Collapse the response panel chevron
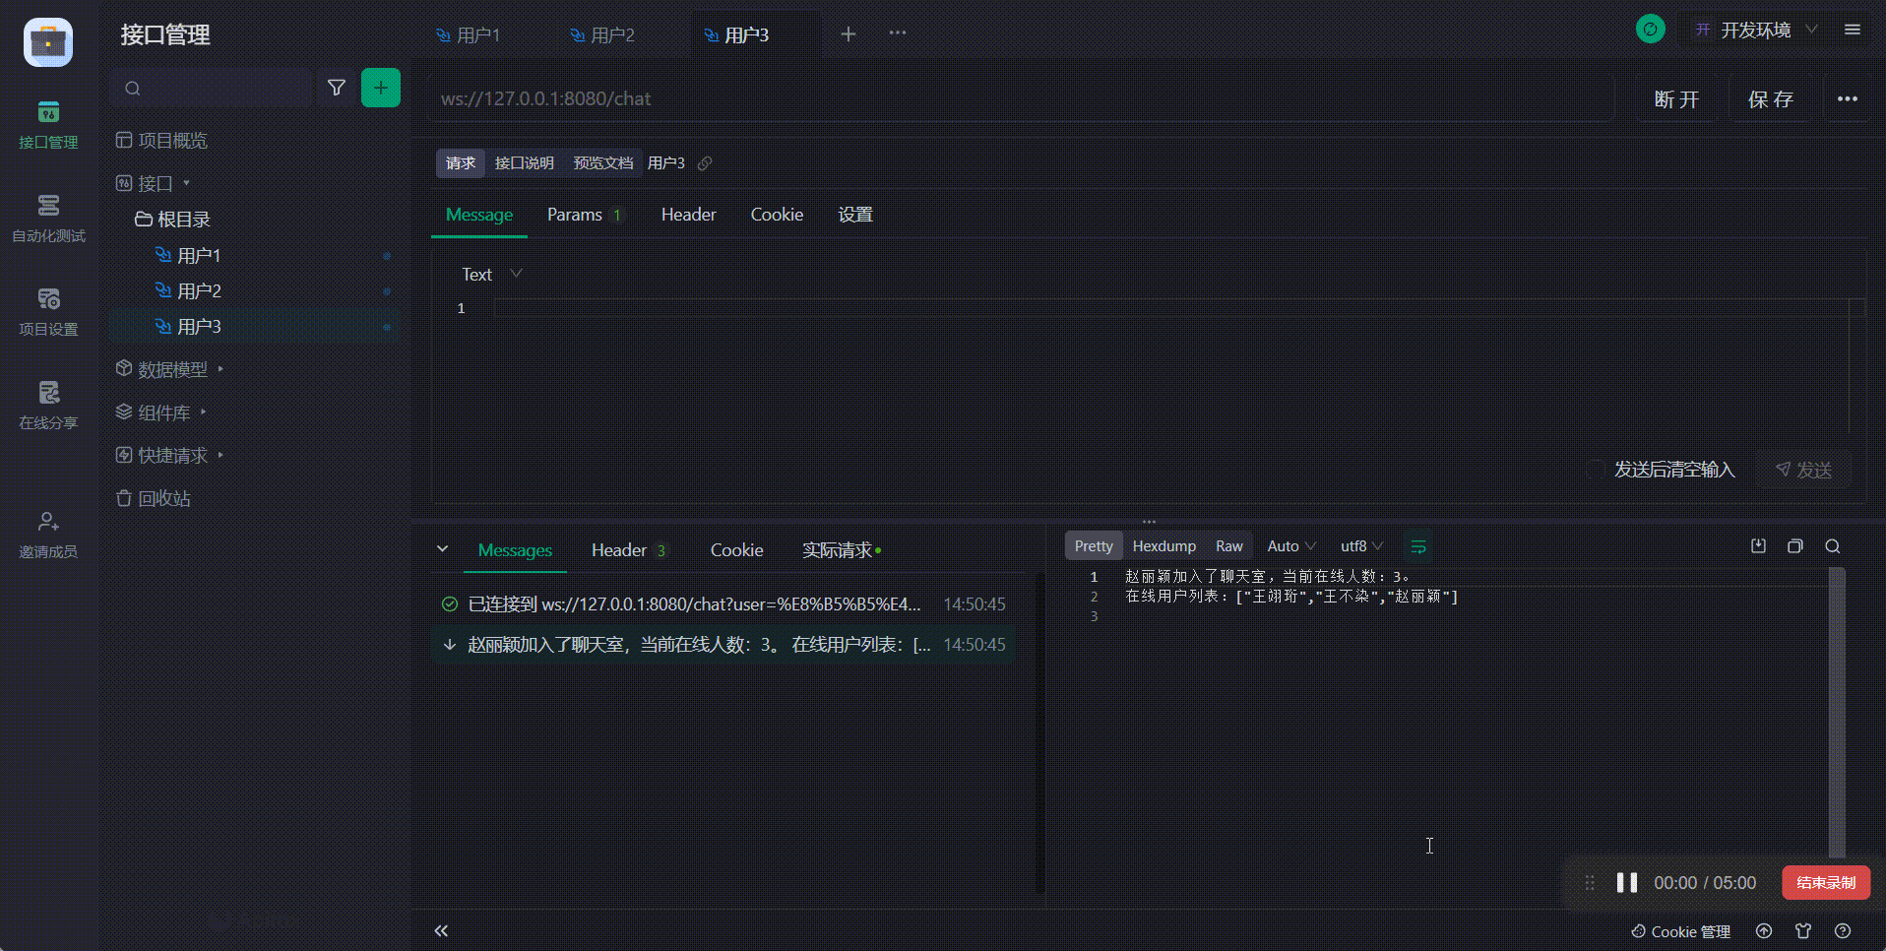 coord(442,549)
